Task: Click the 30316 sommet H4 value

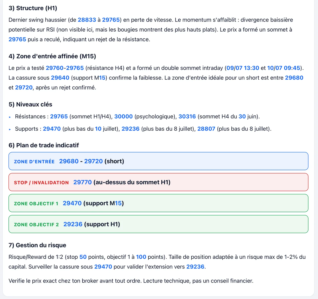Action: (187, 117)
